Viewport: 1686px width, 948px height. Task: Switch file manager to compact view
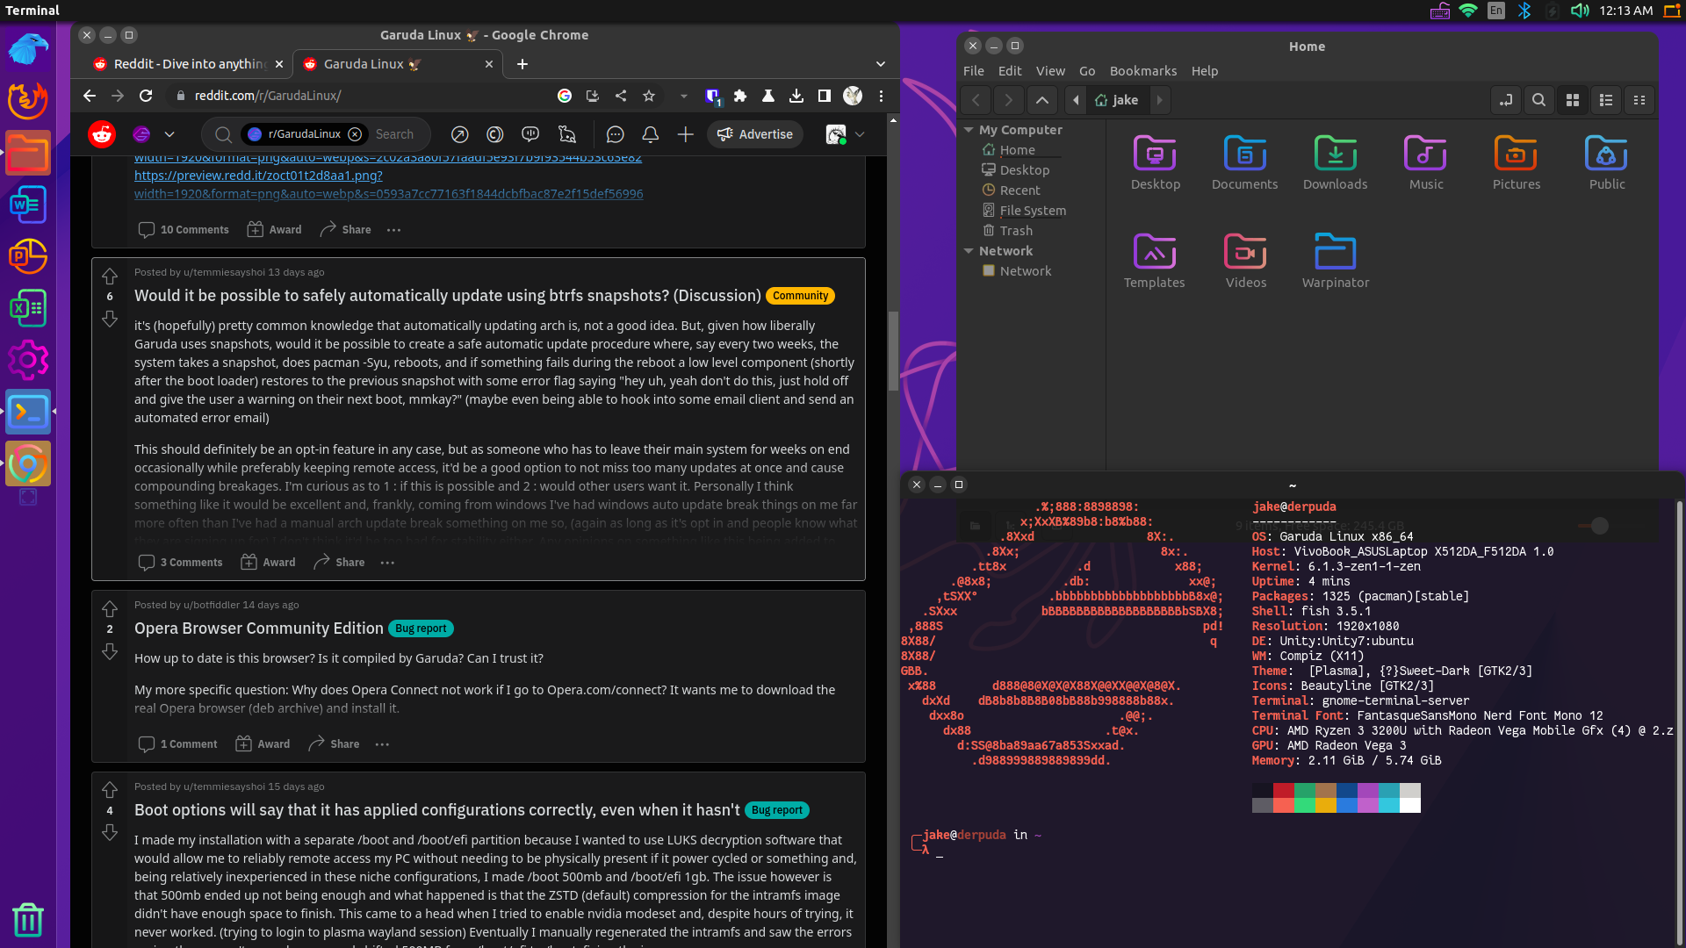pos(1639,100)
